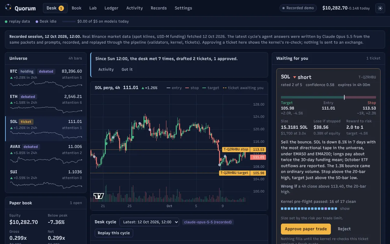Open the Records tab
The height and width of the screenshot is (244, 390).
159,8
